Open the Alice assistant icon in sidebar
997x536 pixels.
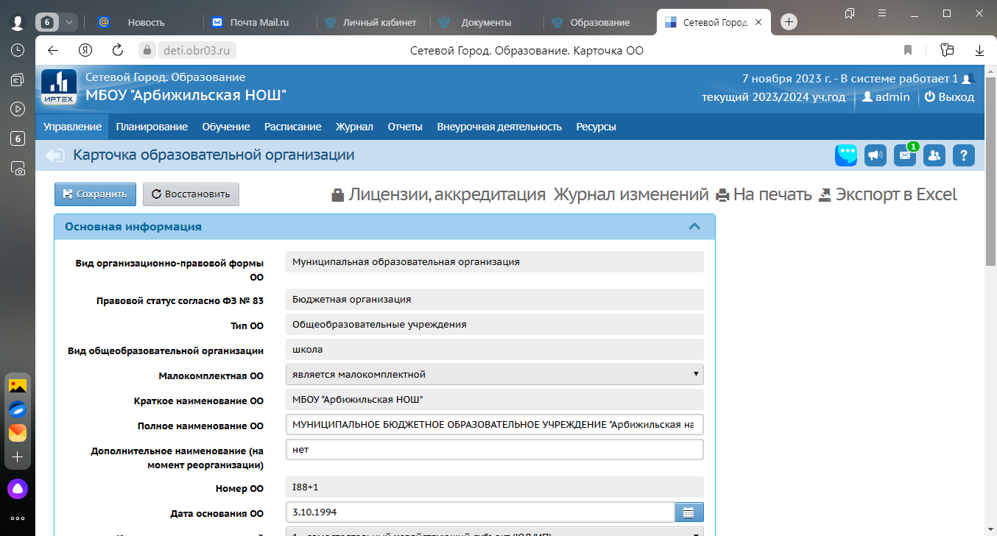[x=18, y=488]
